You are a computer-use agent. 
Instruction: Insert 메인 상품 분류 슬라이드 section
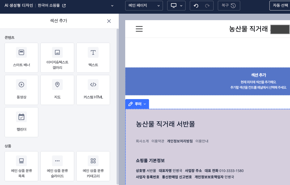point(57,166)
